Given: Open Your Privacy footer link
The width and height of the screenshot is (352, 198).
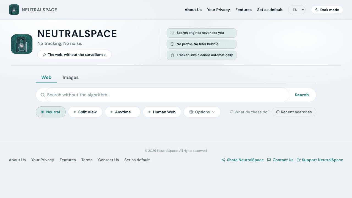Looking at the screenshot, I should pos(43,160).
